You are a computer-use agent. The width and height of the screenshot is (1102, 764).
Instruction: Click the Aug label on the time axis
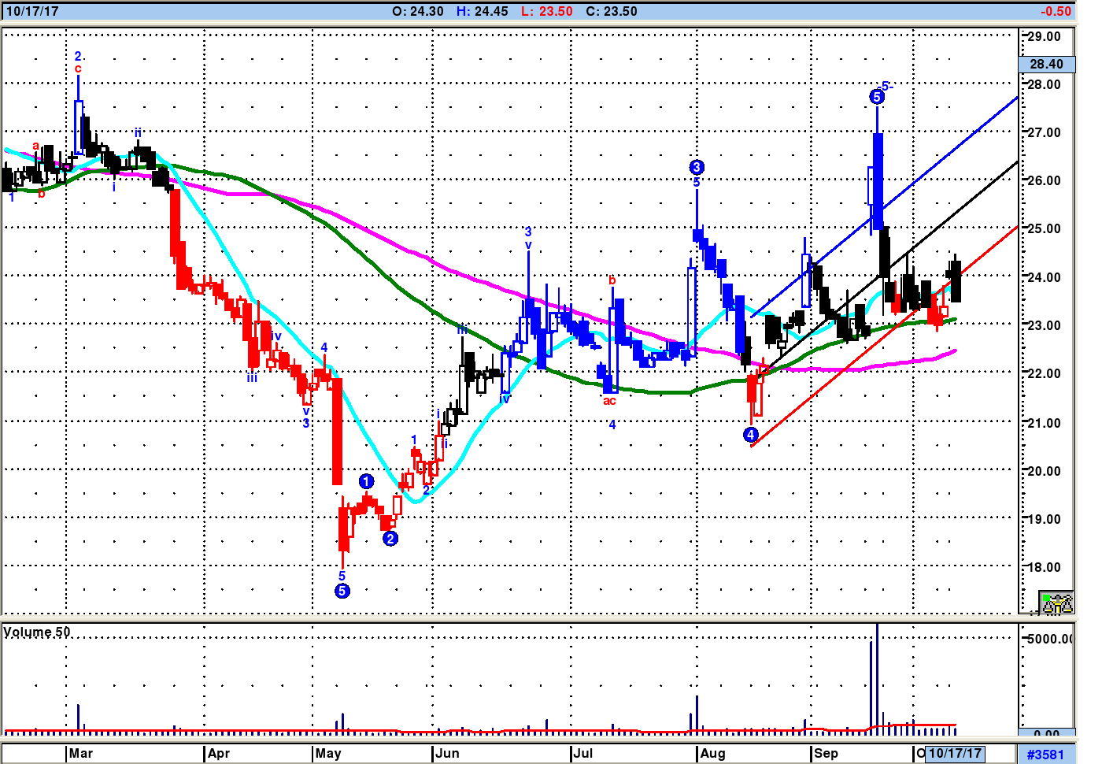click(x=712, y=754)
